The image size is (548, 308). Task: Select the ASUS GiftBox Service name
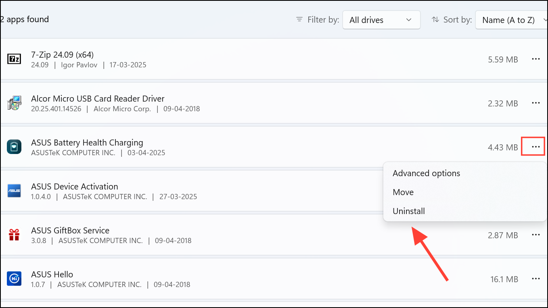coord(70,231)
